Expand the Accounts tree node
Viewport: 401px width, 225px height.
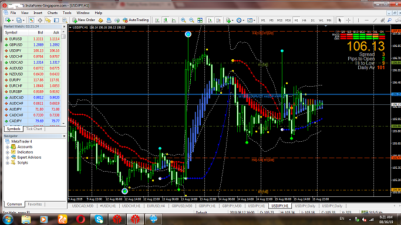(8, 147)
